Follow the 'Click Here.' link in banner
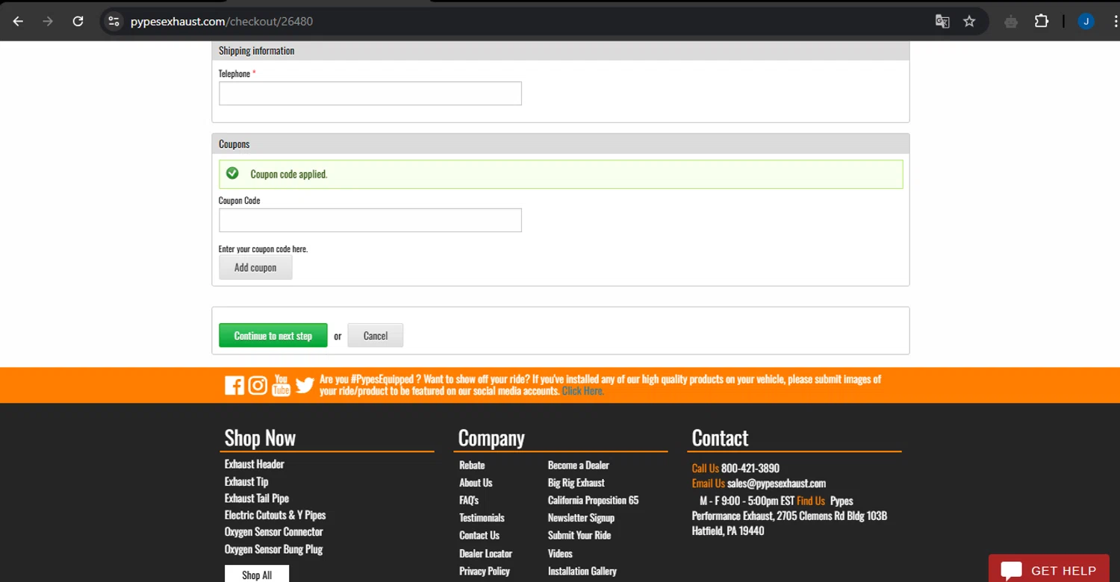Screen dimensions: 1120x582 [583, 391]
